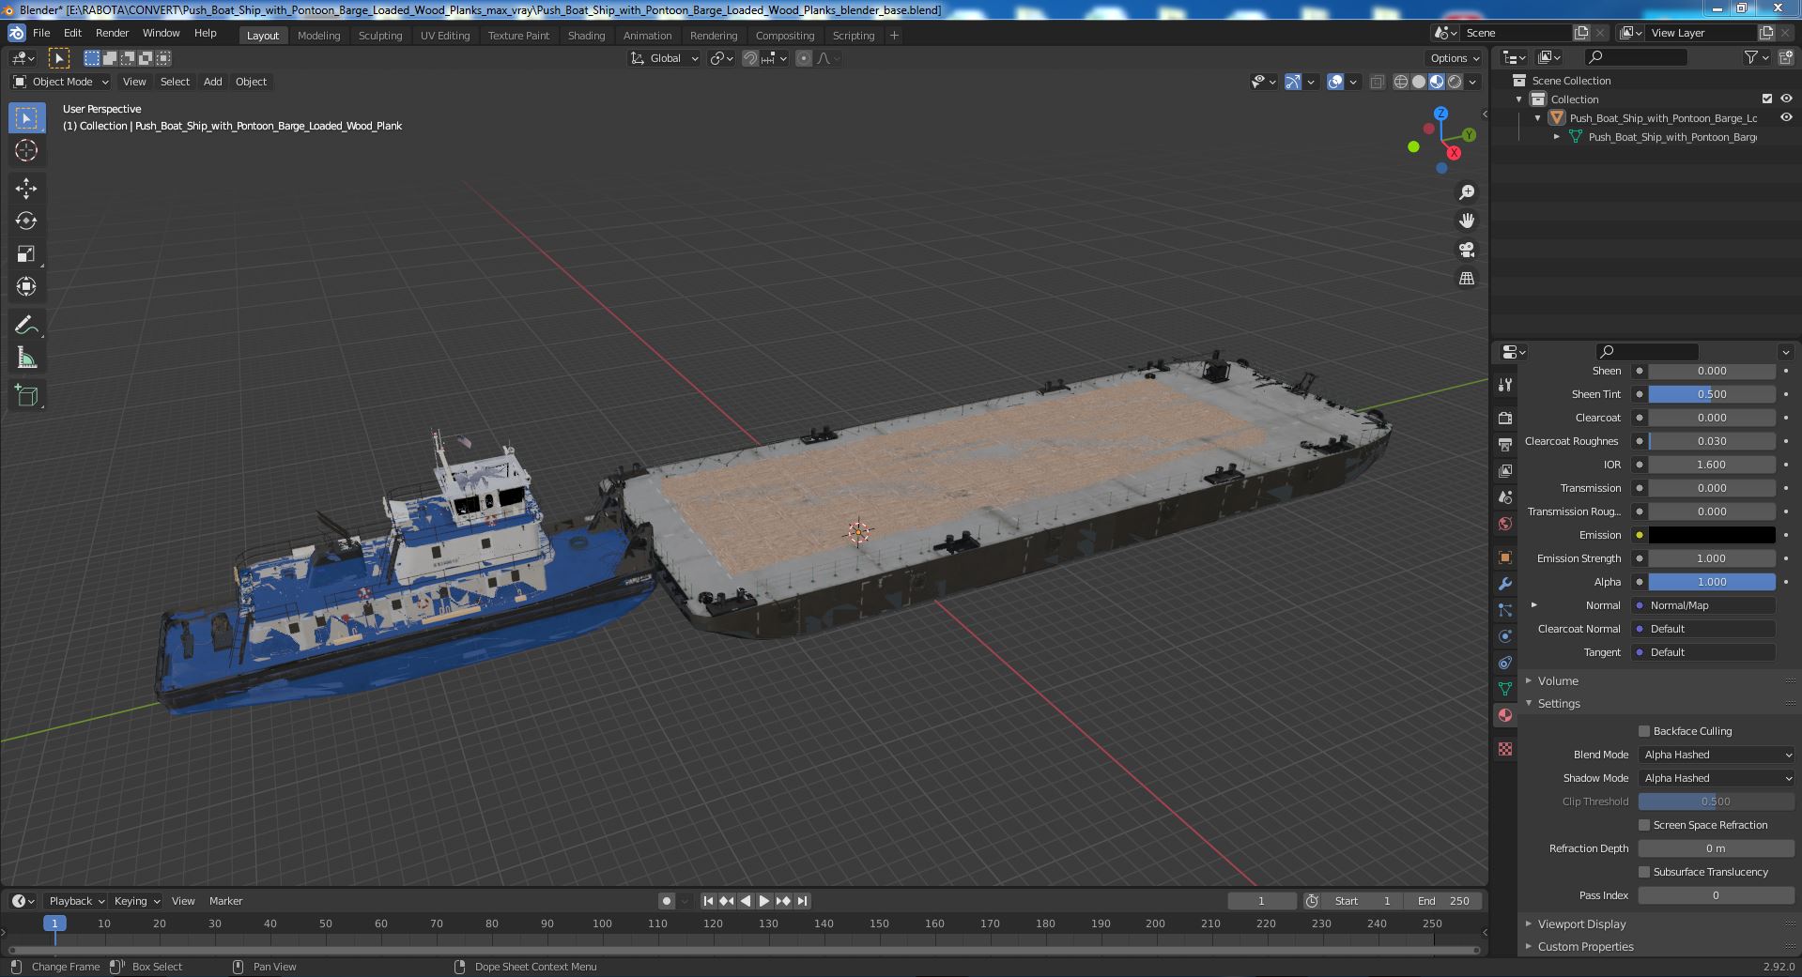Open the Material properties tab
Viewport: 1802px width, 977px height.
[1505, 715]
